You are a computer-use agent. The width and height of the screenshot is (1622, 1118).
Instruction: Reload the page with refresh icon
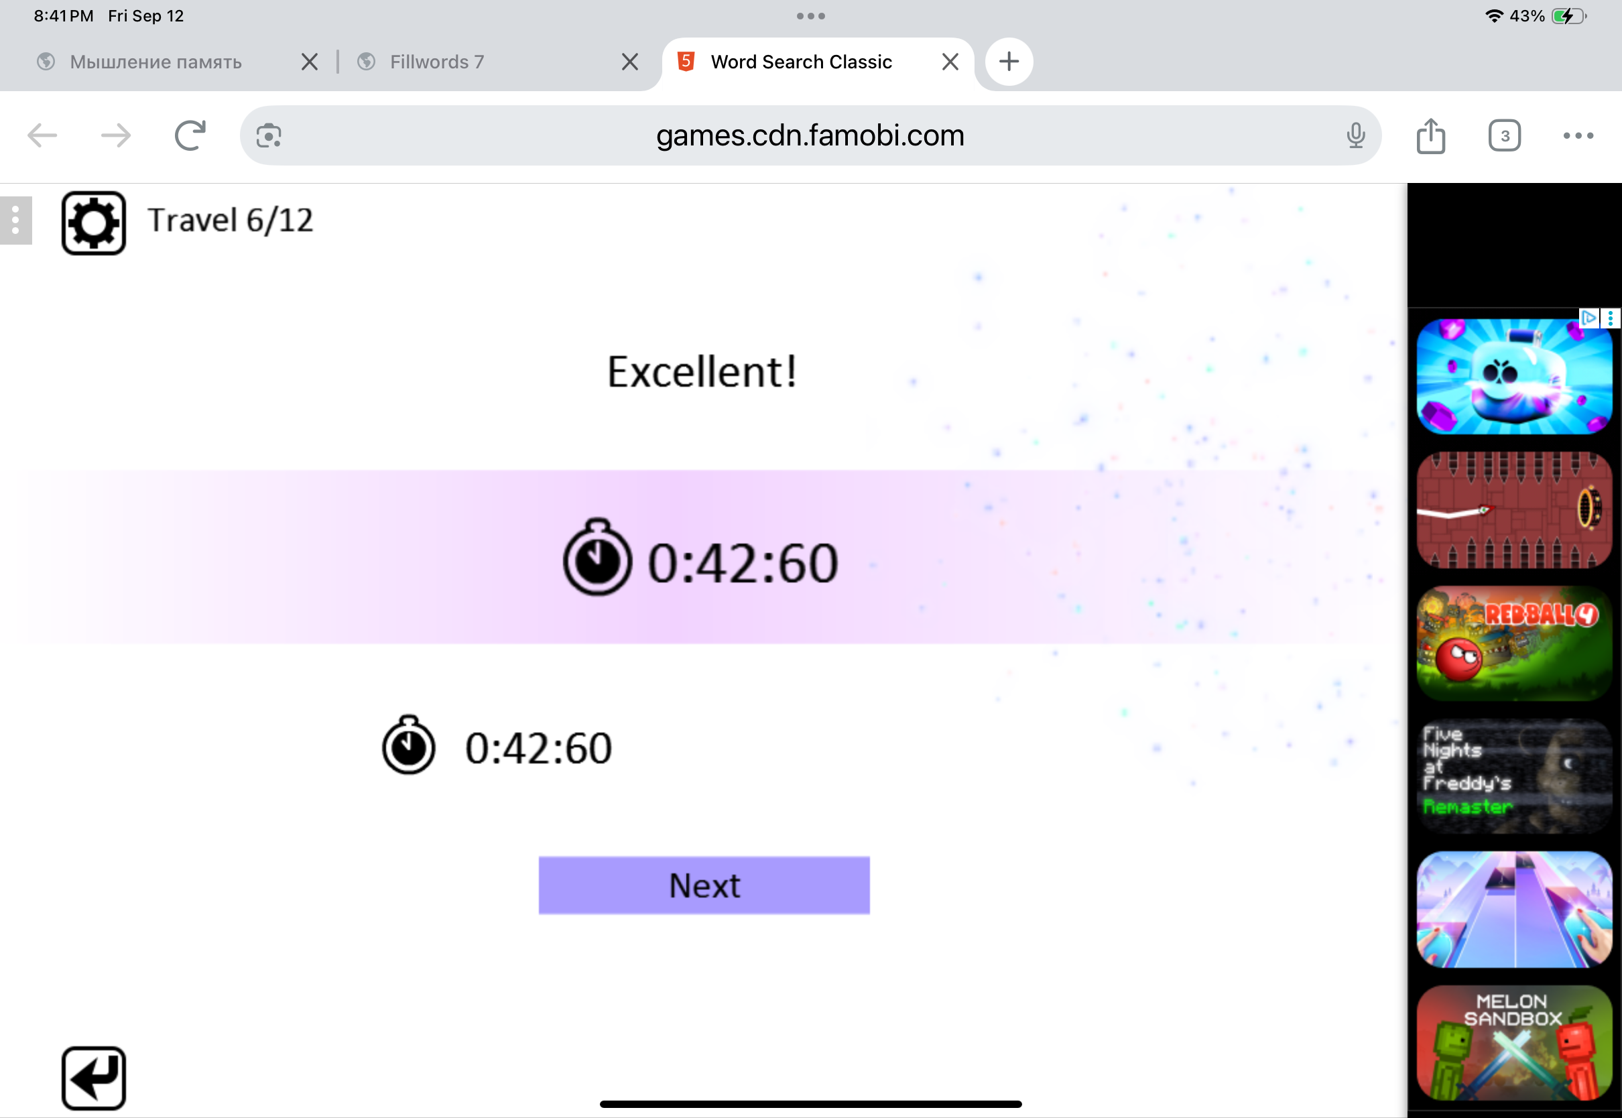point(190,135)
